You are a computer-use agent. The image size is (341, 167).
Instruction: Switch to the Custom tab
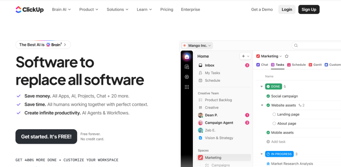click(333, 65)
